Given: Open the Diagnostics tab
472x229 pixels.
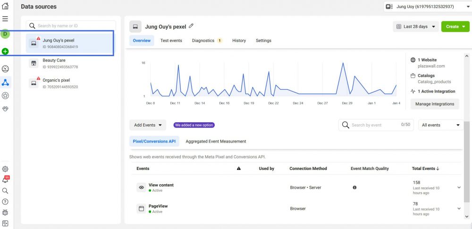Looking at the screenshot, I should 207,41.
